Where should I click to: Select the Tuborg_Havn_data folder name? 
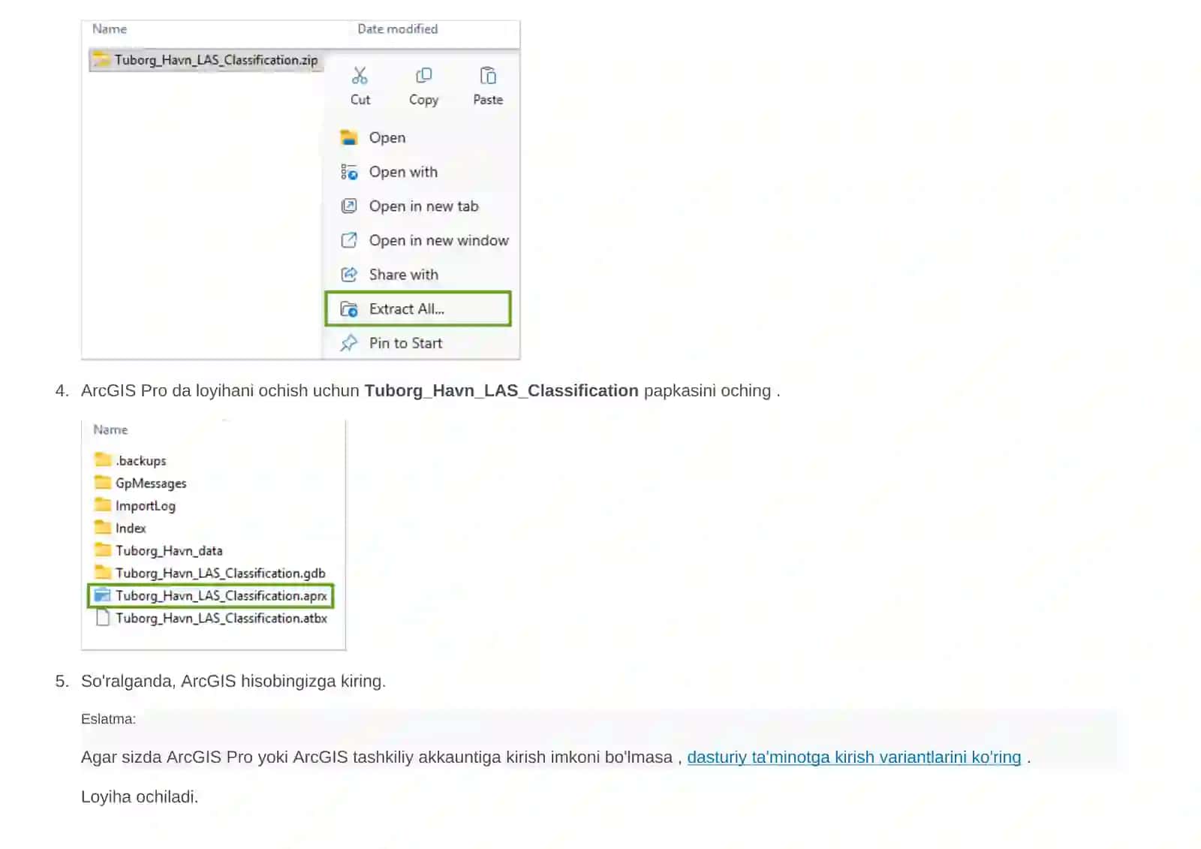(x=169, y=550)
